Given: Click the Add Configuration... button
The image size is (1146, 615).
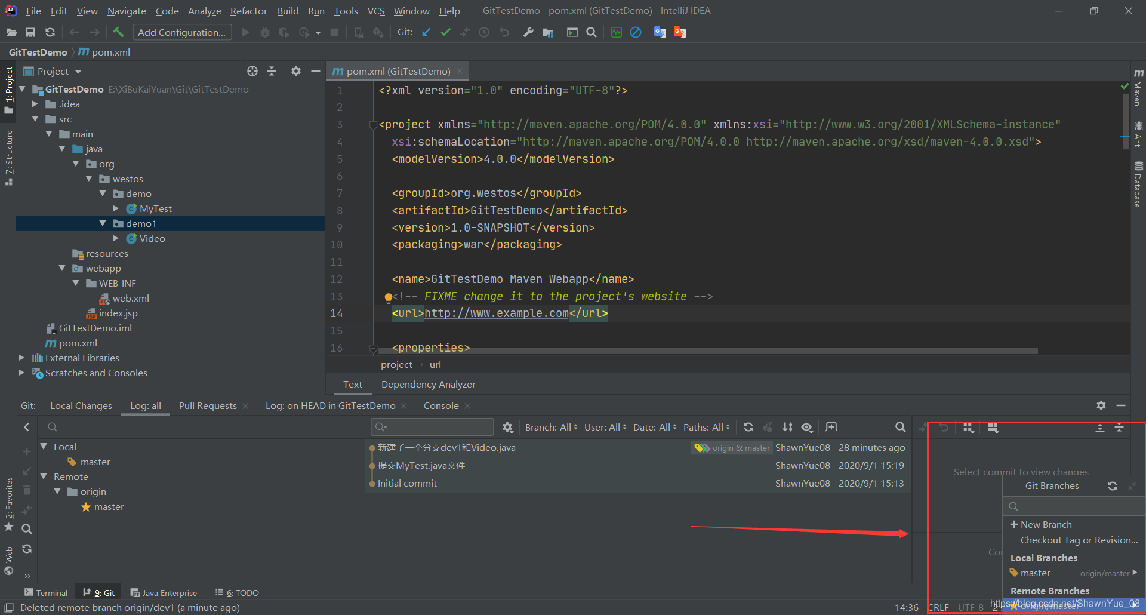Looking at the screenshot, I should [182, 32].
